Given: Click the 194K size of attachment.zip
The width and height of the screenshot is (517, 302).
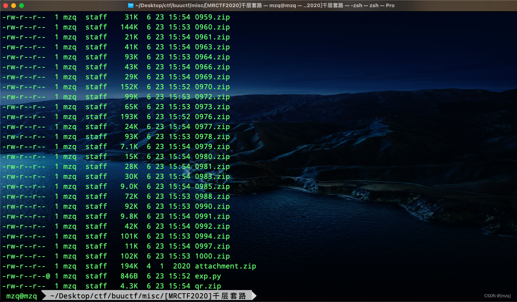Looking at the screenshot, I should click(129, 266).
